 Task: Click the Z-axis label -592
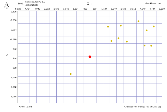click(14, 49)
